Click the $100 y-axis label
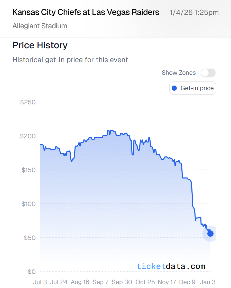This screenshot has height=288, width=231. [28, 204]
